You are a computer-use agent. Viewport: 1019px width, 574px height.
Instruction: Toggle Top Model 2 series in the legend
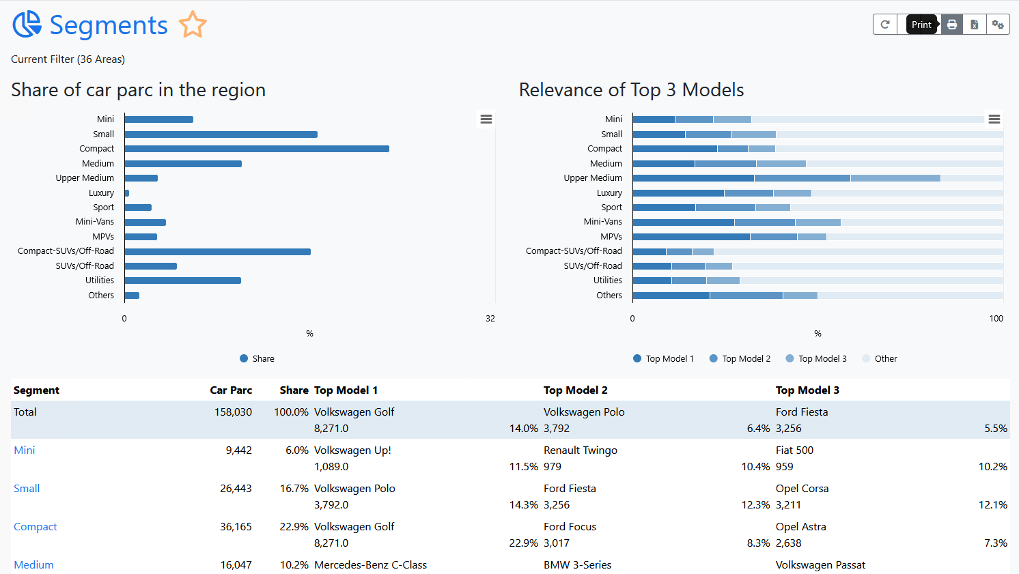click(740, 358)
